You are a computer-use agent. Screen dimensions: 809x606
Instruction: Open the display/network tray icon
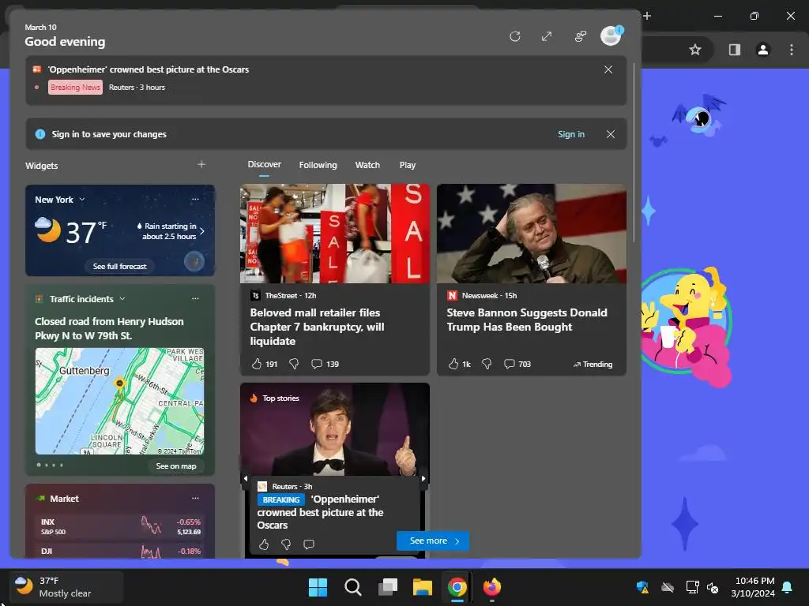(691, 587)
